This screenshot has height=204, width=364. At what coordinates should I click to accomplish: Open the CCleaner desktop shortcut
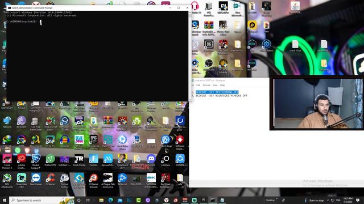click(x=50, y=180)
